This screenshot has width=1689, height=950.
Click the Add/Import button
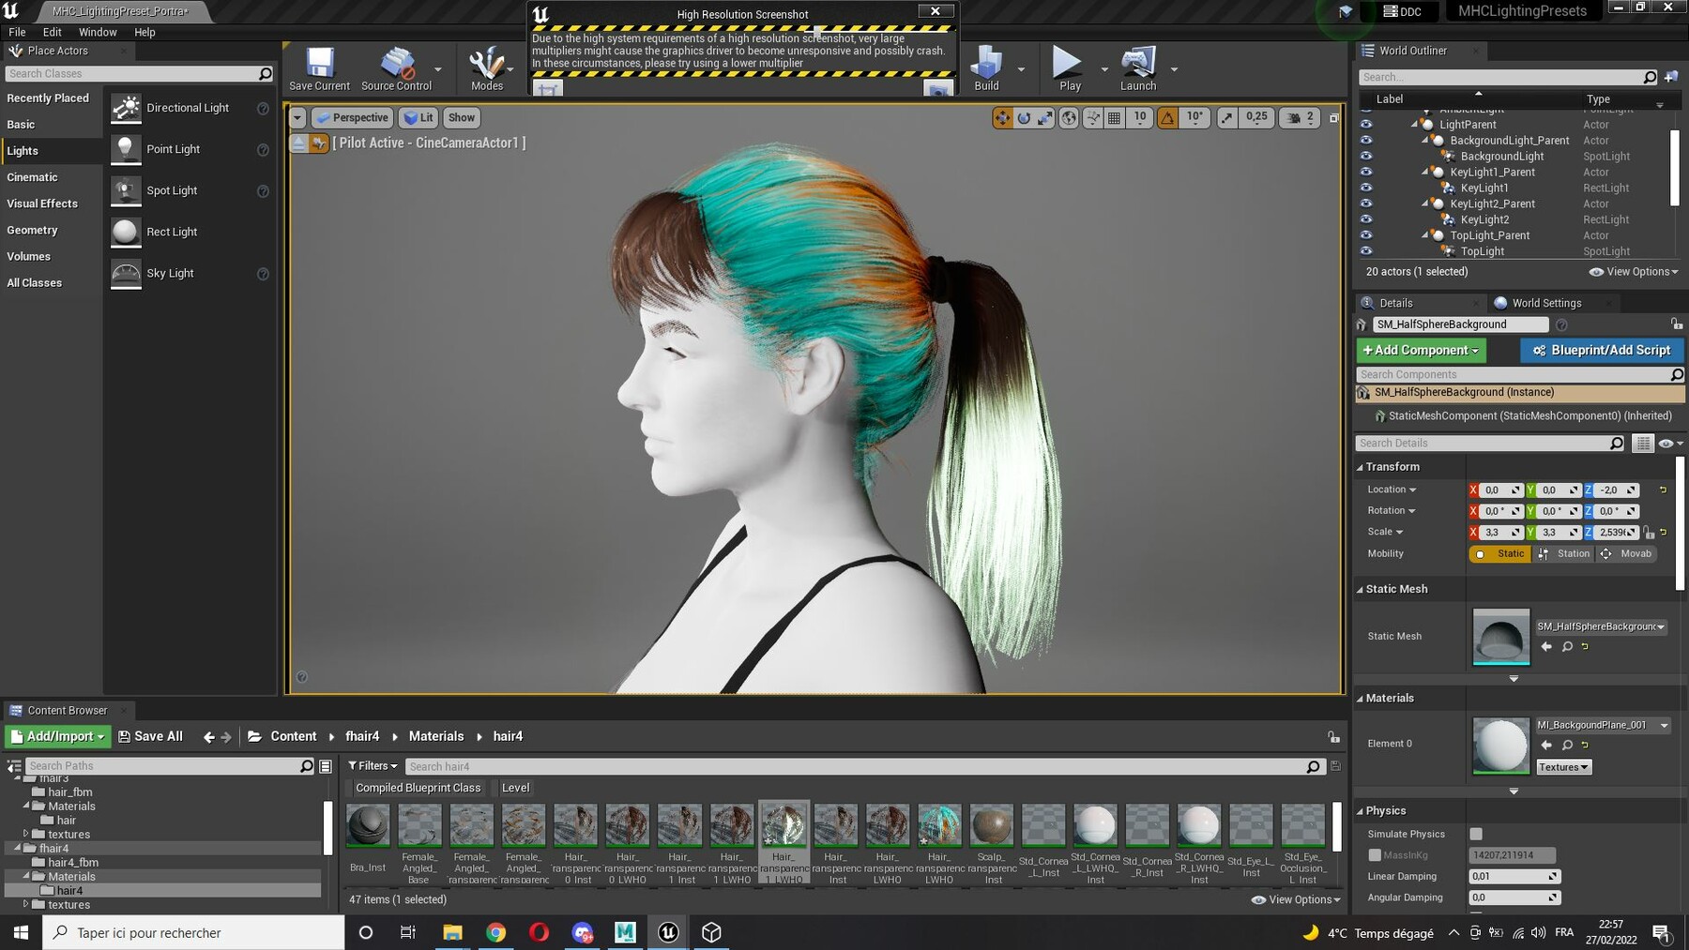[x=58, y=736]
